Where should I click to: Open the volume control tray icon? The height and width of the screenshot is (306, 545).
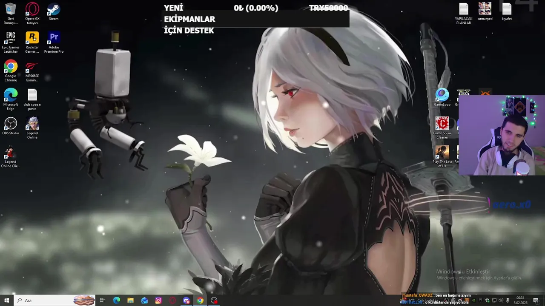pos(501,300)
